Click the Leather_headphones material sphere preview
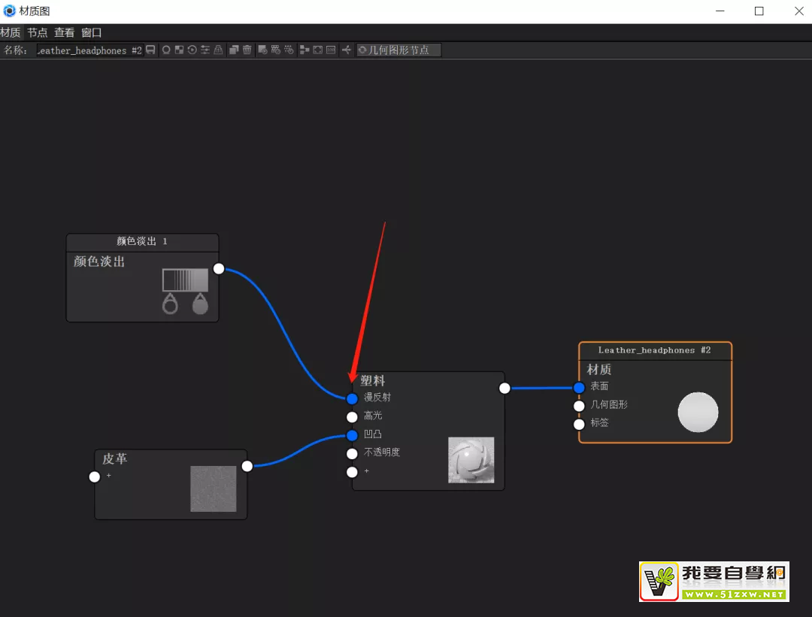Viewport: 812px width, 617px height. pos(698,413)
